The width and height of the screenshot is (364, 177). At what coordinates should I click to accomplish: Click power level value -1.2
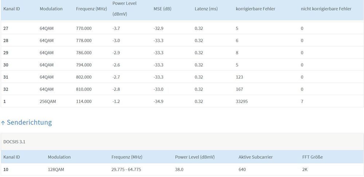click(x=116, y=101)
